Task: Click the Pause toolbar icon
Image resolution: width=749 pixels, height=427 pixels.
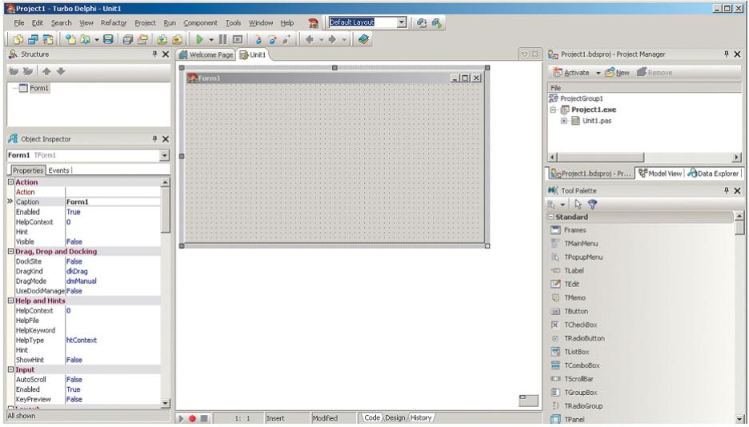Action: (222, 40)
